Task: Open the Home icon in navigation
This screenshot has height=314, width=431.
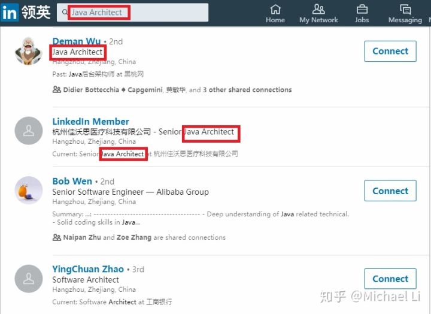Action: pos(275,10)
